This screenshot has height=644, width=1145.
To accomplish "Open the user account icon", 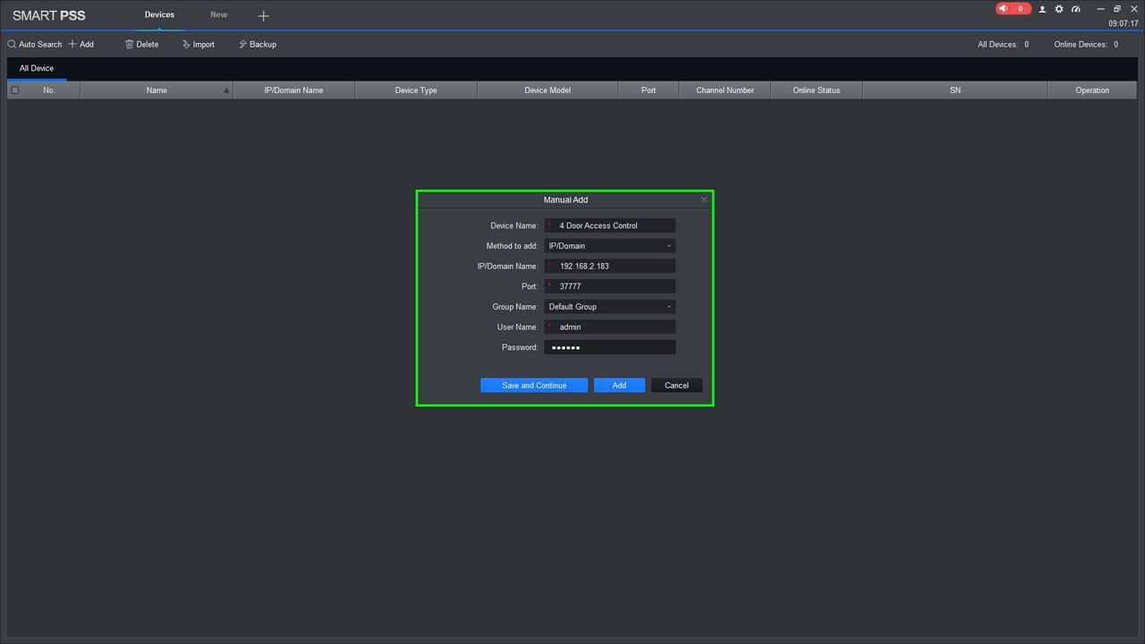I will coord(1042,9).
